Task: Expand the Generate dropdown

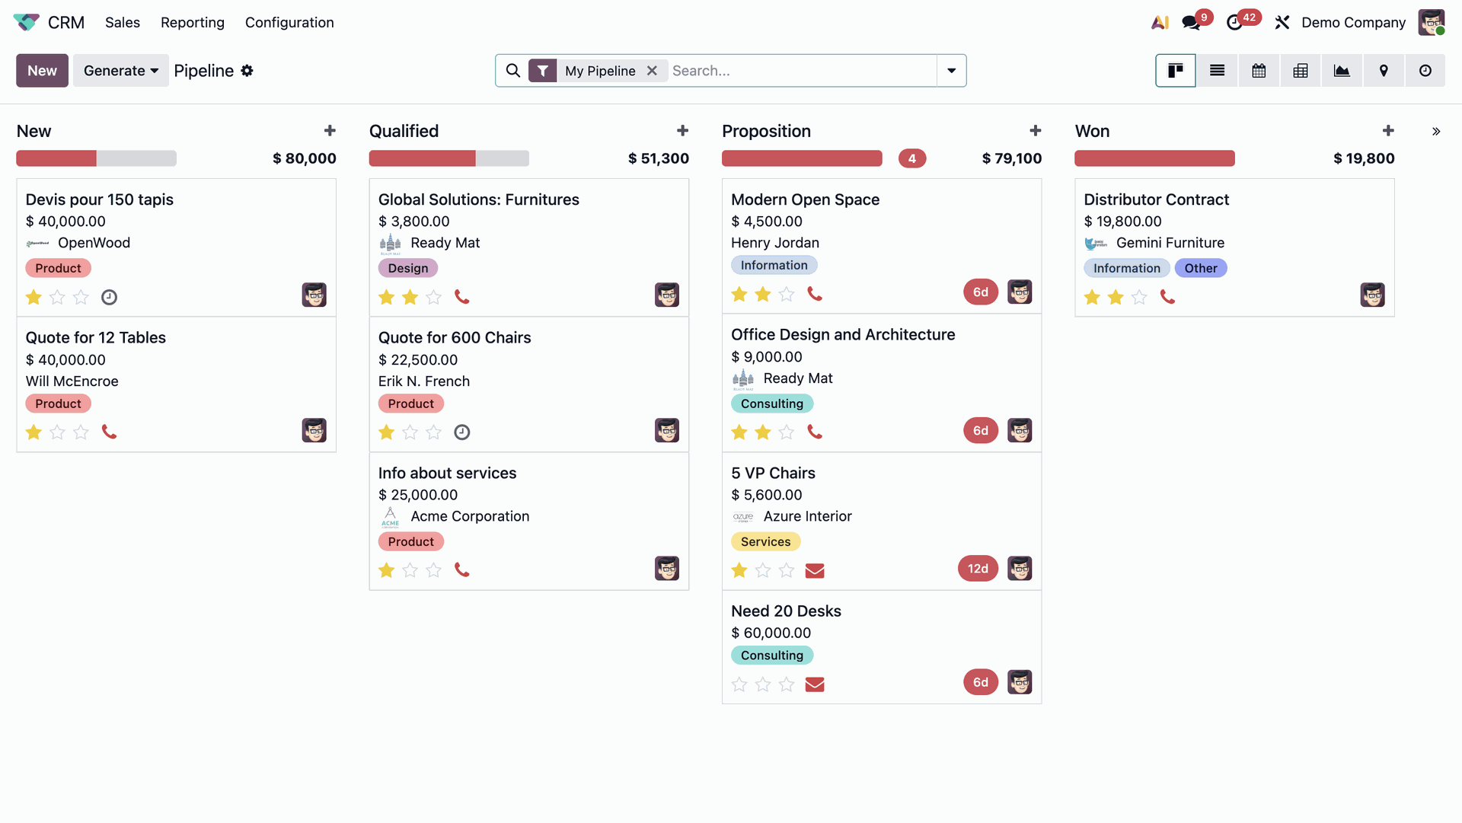Action: [x=121, y=70]
